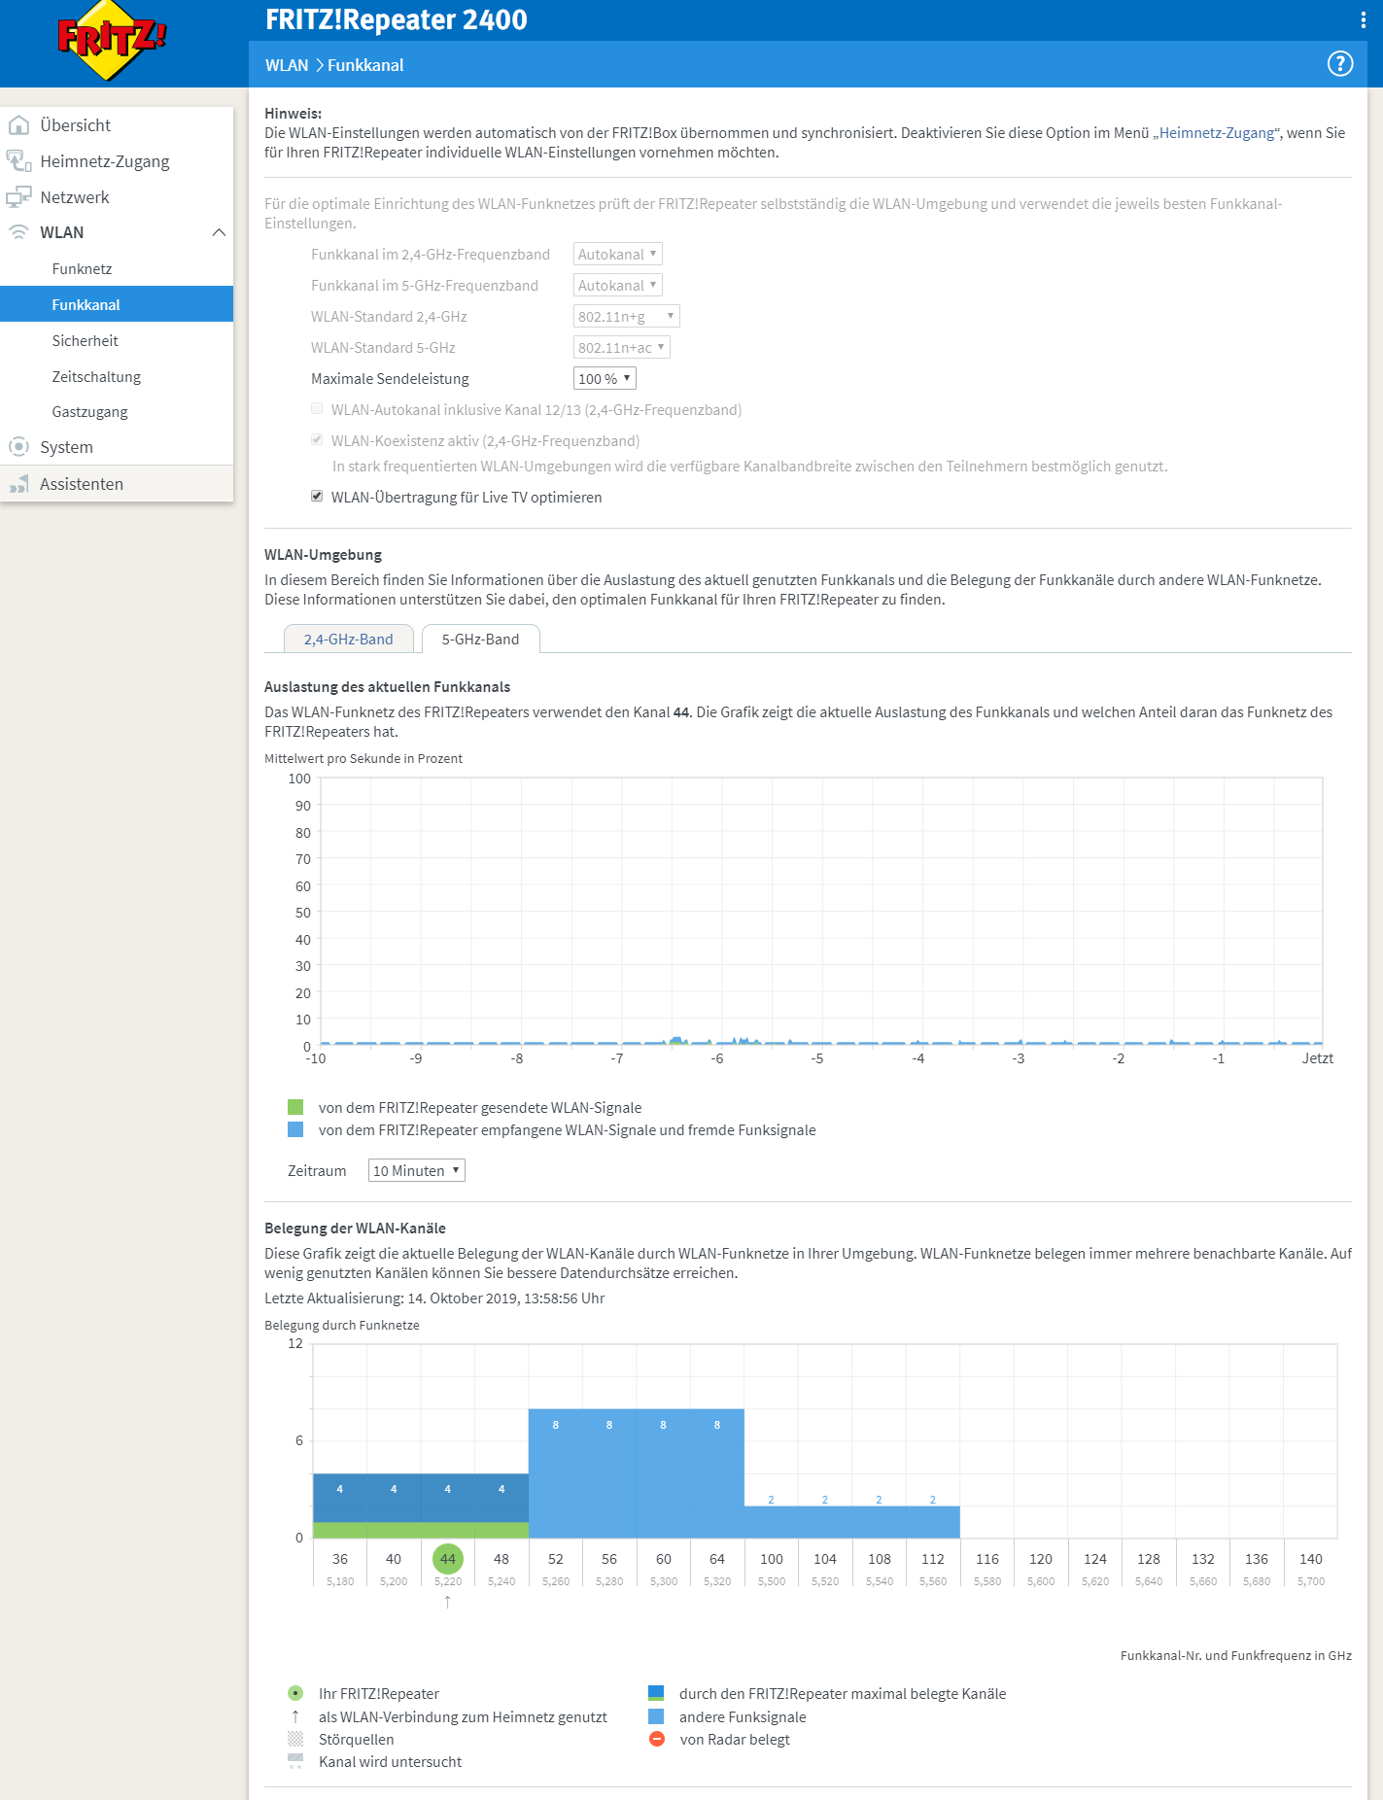Screen dimensions: 1383x1800
Task: Click the channel 52 bar labeled 8
Action: (556, 1473)
